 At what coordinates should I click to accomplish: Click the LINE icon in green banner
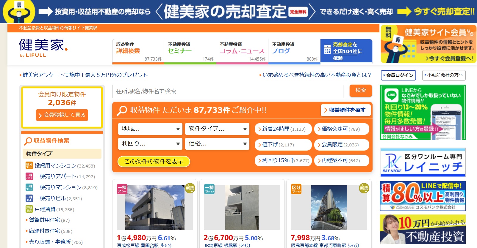(391, 95)
